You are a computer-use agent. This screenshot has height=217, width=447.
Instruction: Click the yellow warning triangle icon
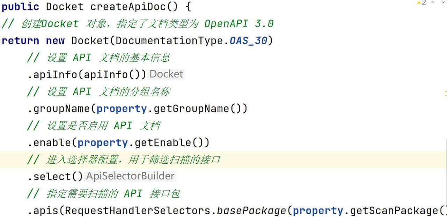point(419,2)
